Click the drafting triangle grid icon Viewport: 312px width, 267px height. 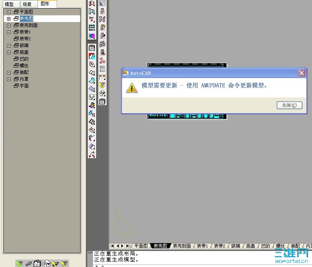pos(102,3)
